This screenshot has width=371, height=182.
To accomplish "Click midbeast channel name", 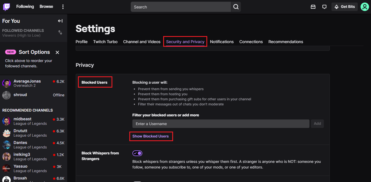I will 23,119.
